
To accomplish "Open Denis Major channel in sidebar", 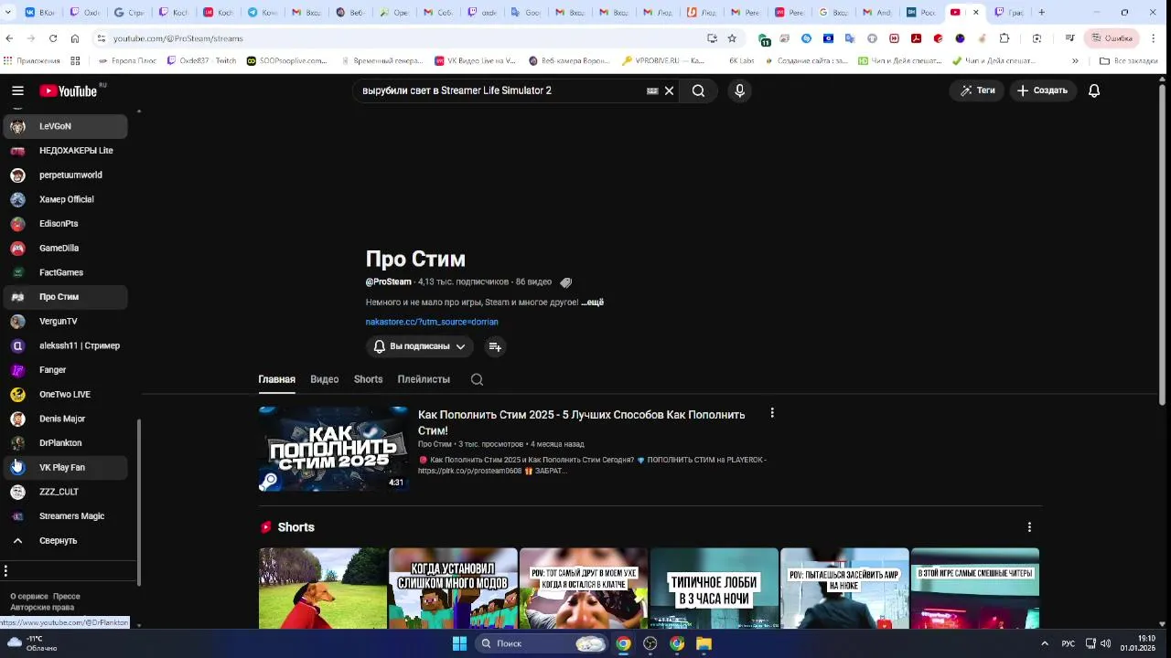I will pyautogui.click(x=64, y=419).
